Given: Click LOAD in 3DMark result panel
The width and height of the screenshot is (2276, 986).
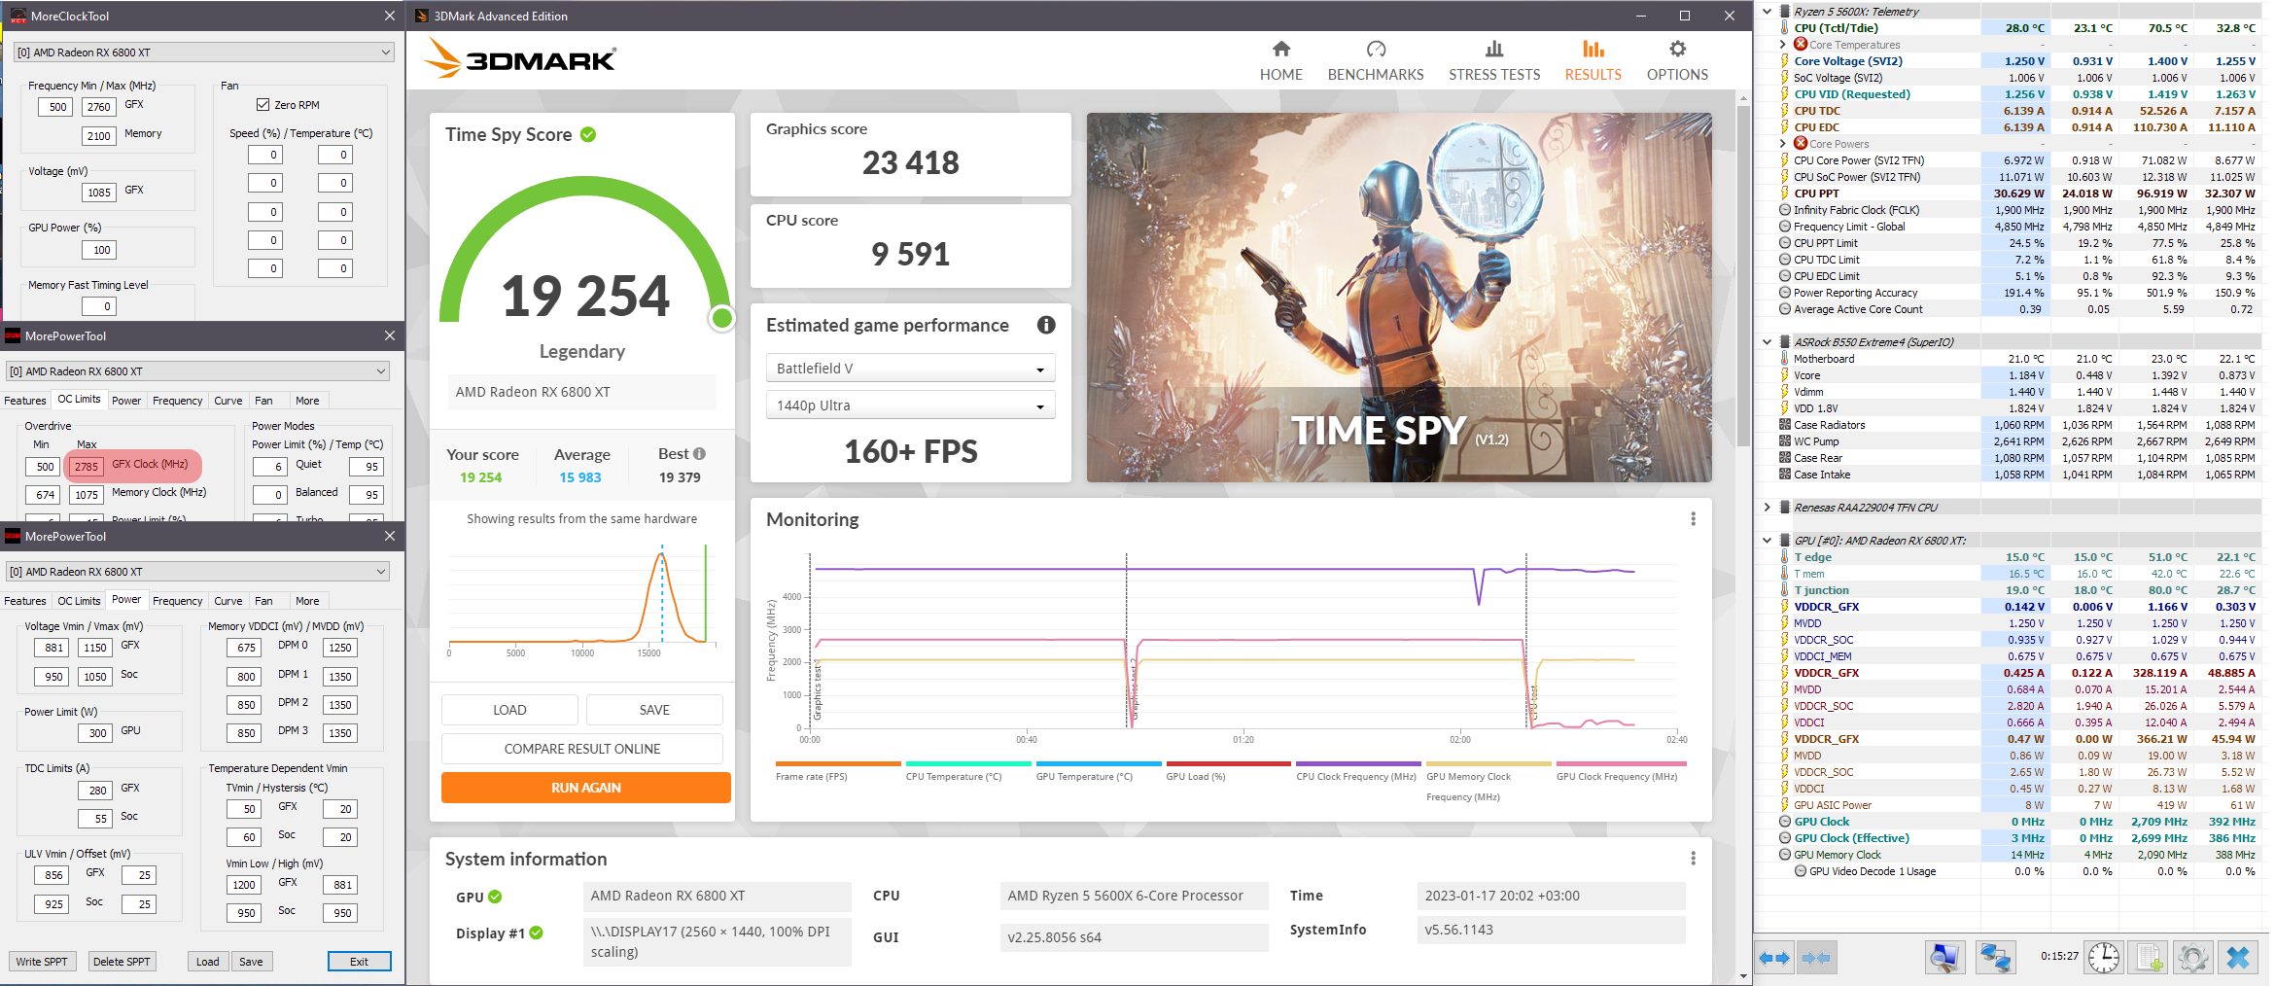Looking at the screenshot, I should [509, 710].
